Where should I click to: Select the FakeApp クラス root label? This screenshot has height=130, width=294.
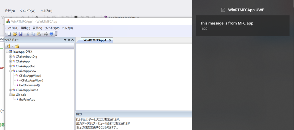tap(22, 52)
